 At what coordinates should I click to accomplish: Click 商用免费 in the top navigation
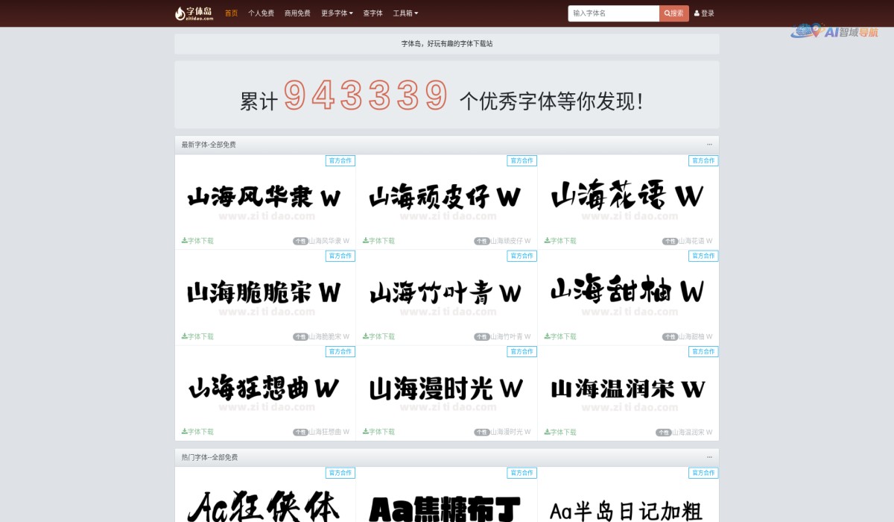[x=297, y=13]
